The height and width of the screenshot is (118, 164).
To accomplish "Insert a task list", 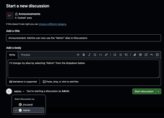I will pyautogui.click(x=126, y=55).
